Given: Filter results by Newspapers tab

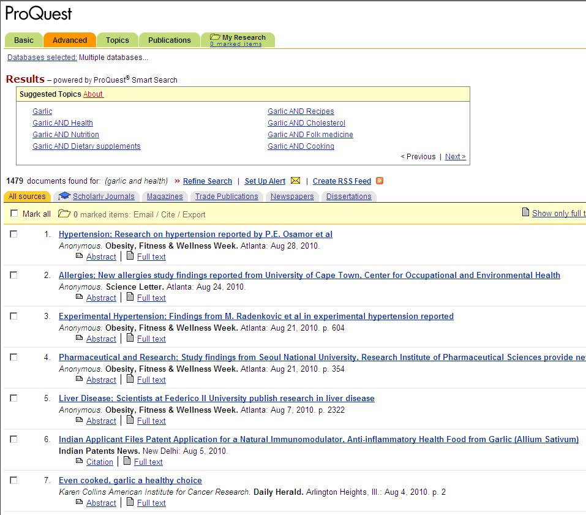Looking at the screenshot, I should [x=292, y=196].
